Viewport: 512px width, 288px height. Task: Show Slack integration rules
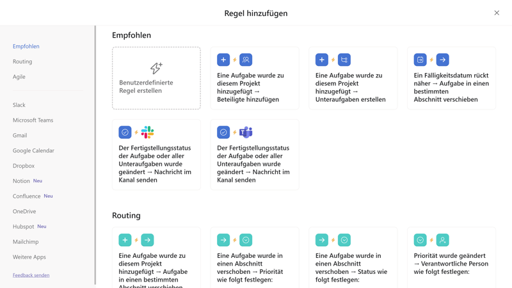click(x=19, y=105)
